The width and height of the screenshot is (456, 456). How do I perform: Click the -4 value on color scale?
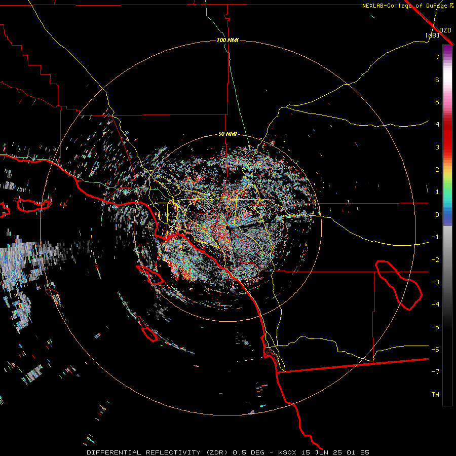click(435, 305)
